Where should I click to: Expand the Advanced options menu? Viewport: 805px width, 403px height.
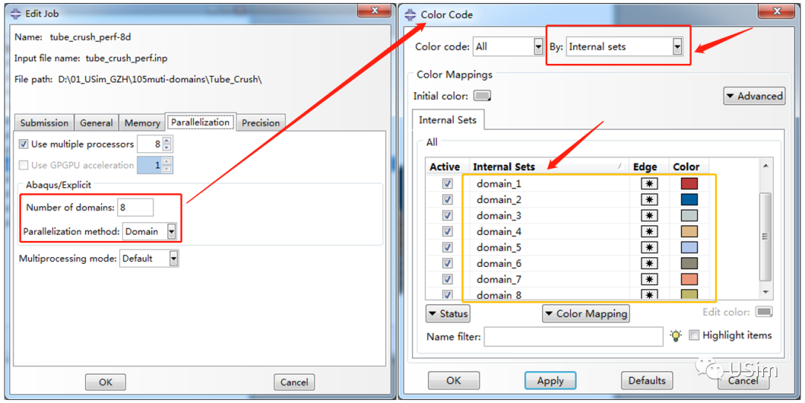tap(754, 96)
